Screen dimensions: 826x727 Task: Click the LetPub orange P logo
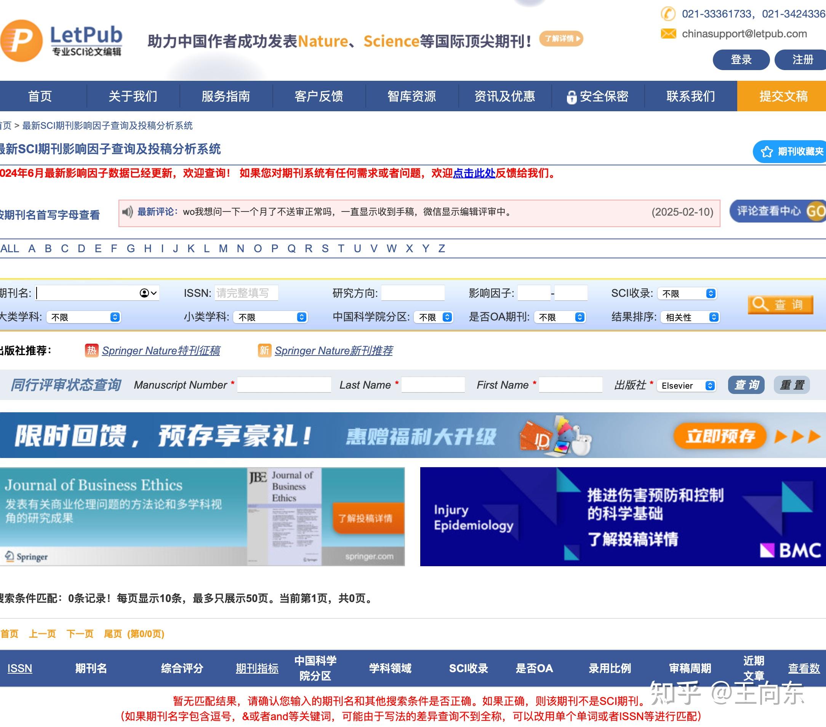point(21,40)
